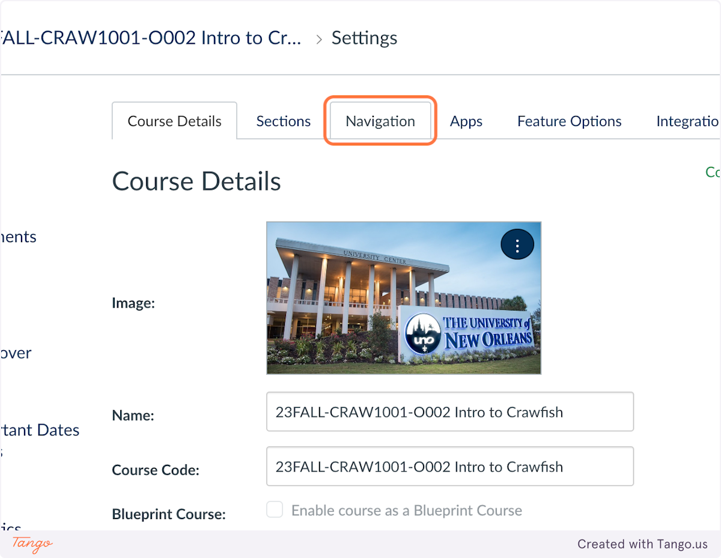Go to the Sections tab
This screenshot has height=558, width=721.
point(284,121)
